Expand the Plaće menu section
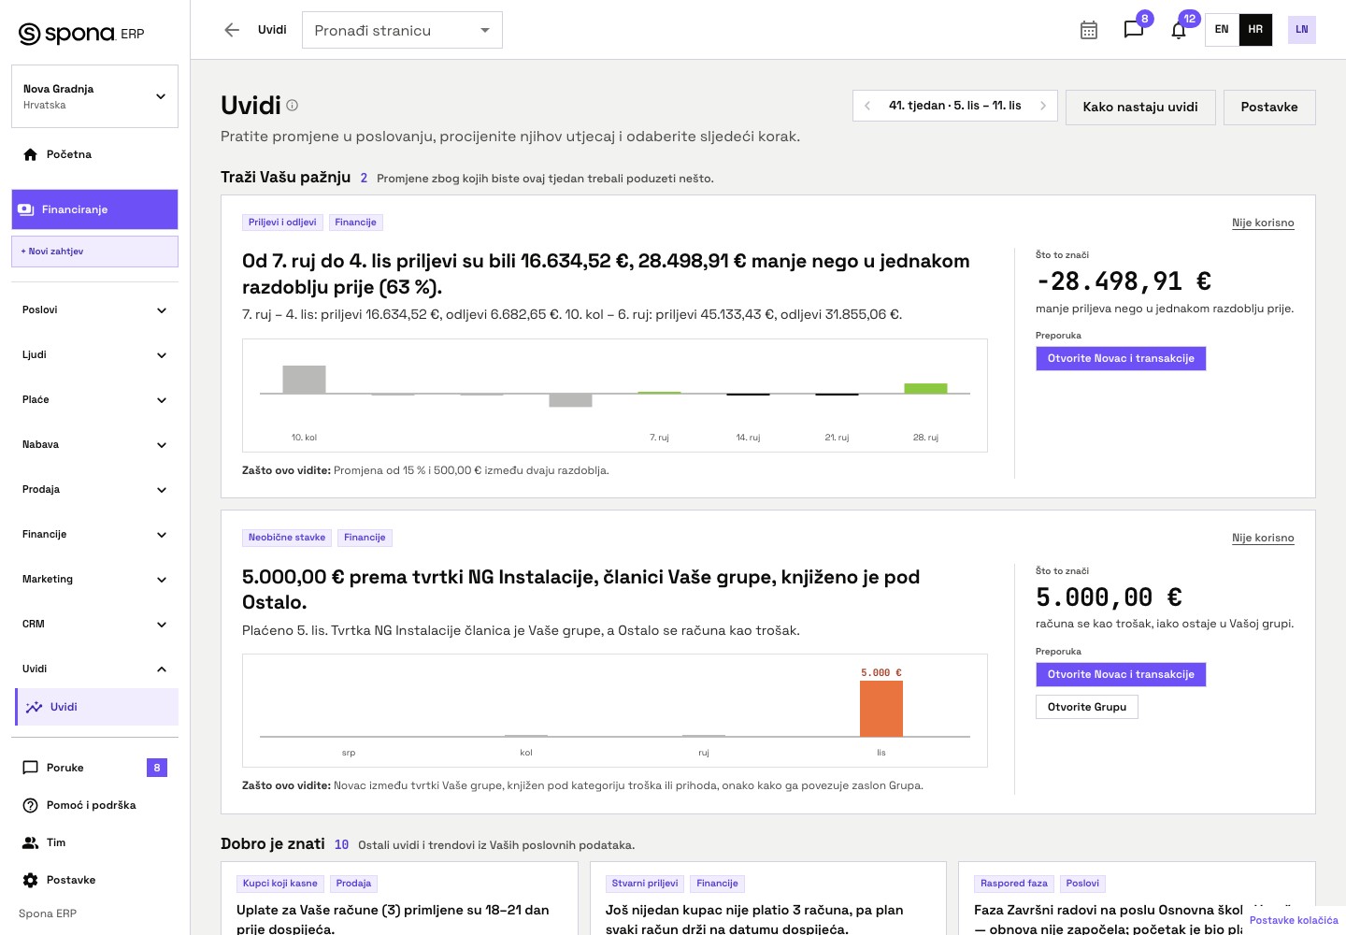The image size is (1346, 935). 94,399
